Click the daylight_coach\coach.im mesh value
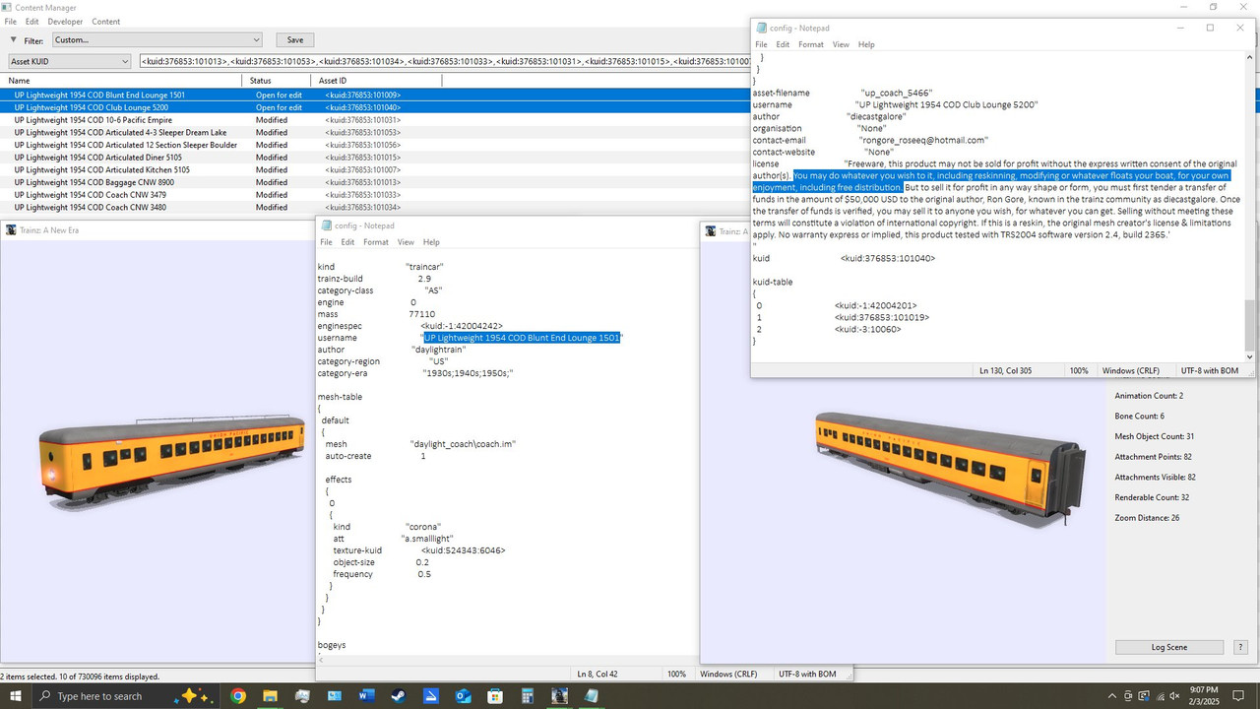The height and width of the screenshot is (709, 1260). coord(463,444)
